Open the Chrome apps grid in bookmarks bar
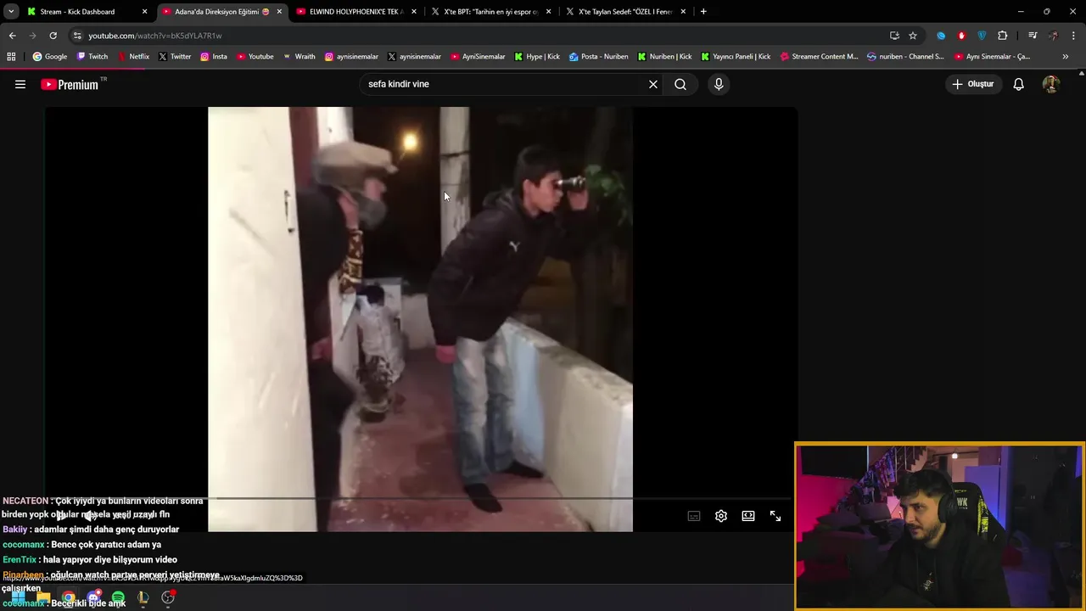The image size is (1086, 611). click(11, 57)
